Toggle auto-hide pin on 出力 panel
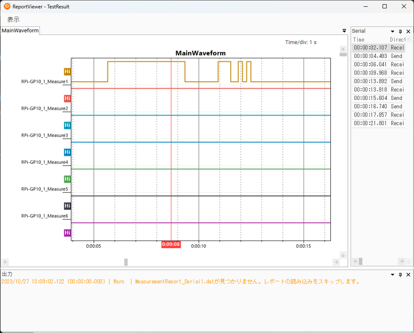 pos(401,275)
